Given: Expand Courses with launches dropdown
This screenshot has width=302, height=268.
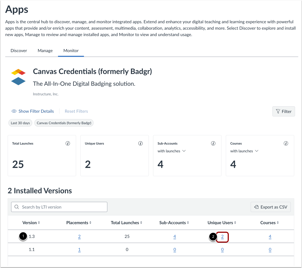Looking at the screenshot, I should point(244,151).
